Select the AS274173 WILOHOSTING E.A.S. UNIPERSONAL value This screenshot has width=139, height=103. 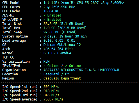tap(82, 70)
